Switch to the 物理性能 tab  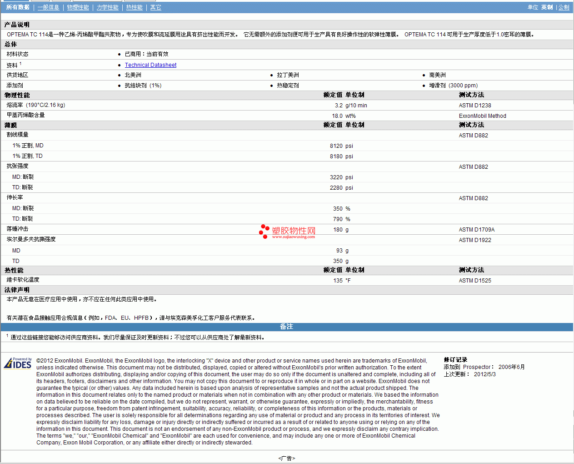tap(78, 7)
